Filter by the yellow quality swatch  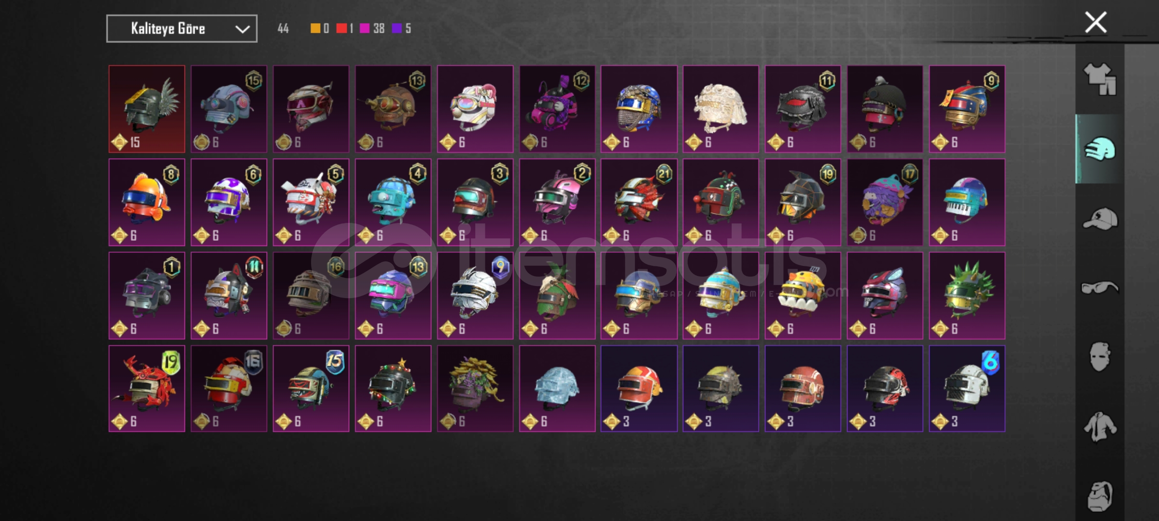315,28
